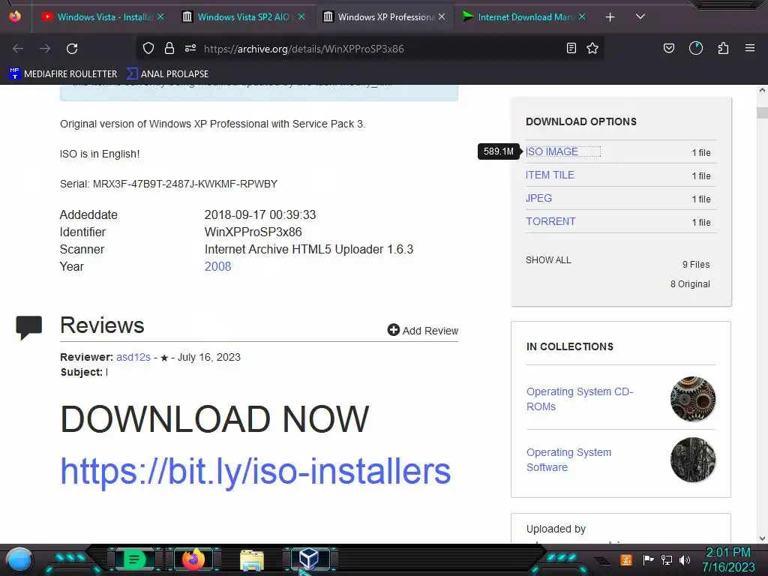Open the 2008 year link
The width and height of the screenshot is (768, 576).
(x=218, y=266)
